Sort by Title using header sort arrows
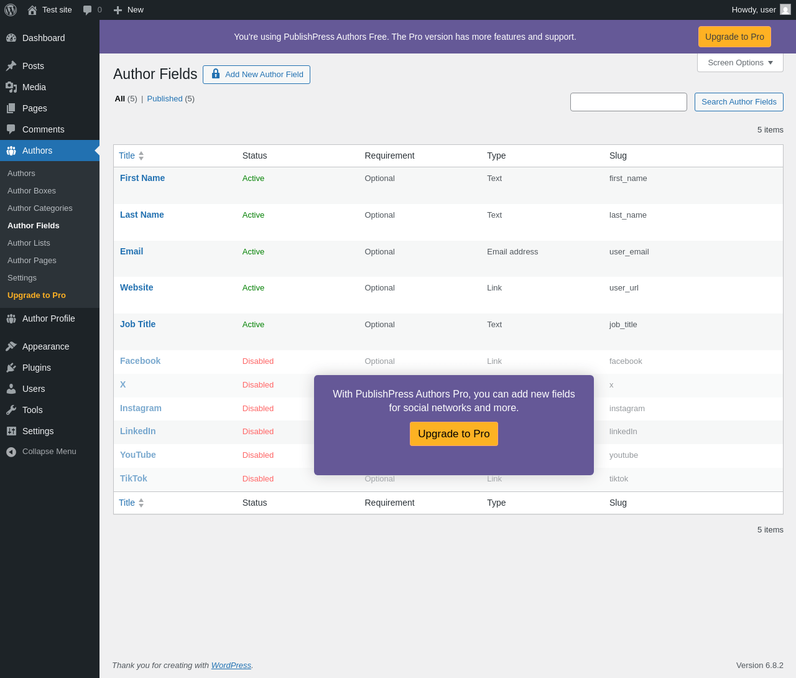The height and width of the screenshot is (678, 796). point(141,156)
